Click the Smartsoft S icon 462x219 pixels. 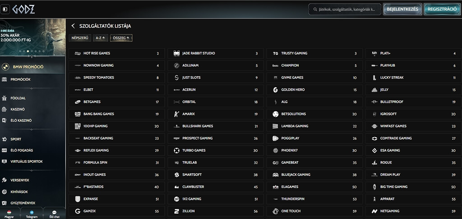[176, 175]
